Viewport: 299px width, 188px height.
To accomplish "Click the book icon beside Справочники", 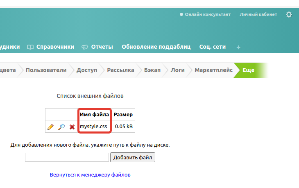I will coord(30,47).
